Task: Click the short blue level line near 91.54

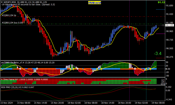Action: tap(160, 10)
